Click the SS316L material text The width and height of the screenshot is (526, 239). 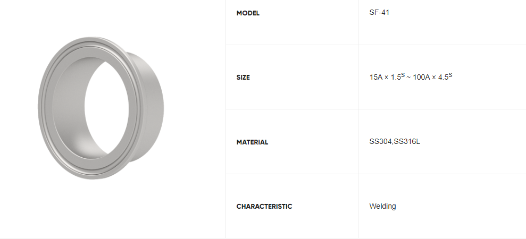coord(409,142)
